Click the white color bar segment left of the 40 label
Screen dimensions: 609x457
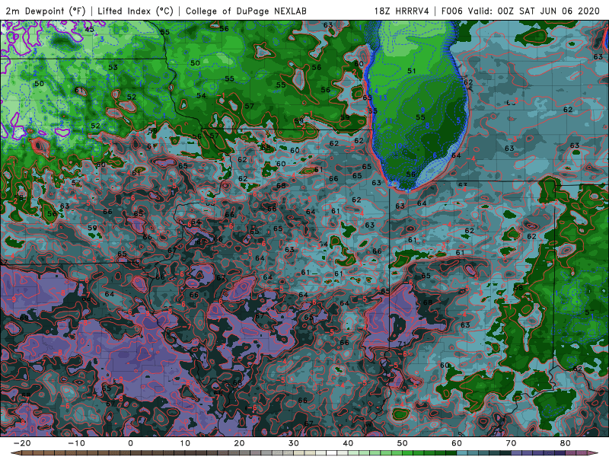332,453
